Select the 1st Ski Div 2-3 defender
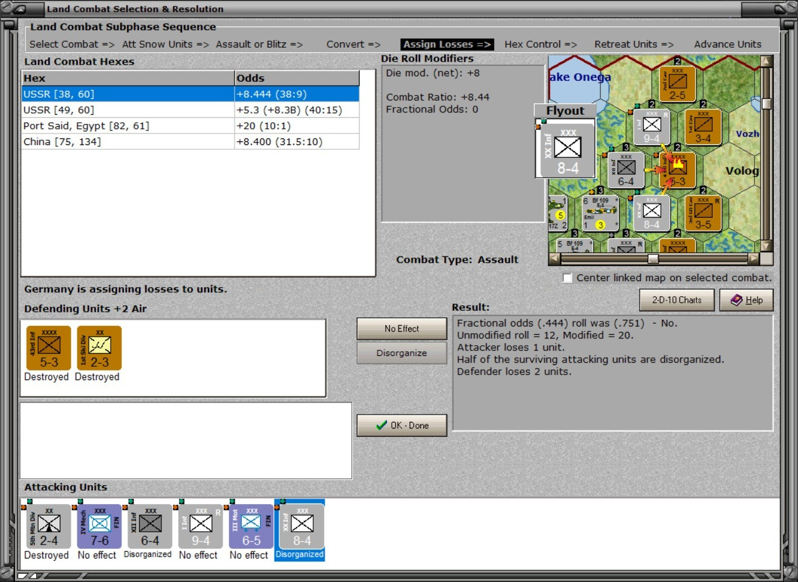Viewport: 798px width, 582px height. click(99, 348)
